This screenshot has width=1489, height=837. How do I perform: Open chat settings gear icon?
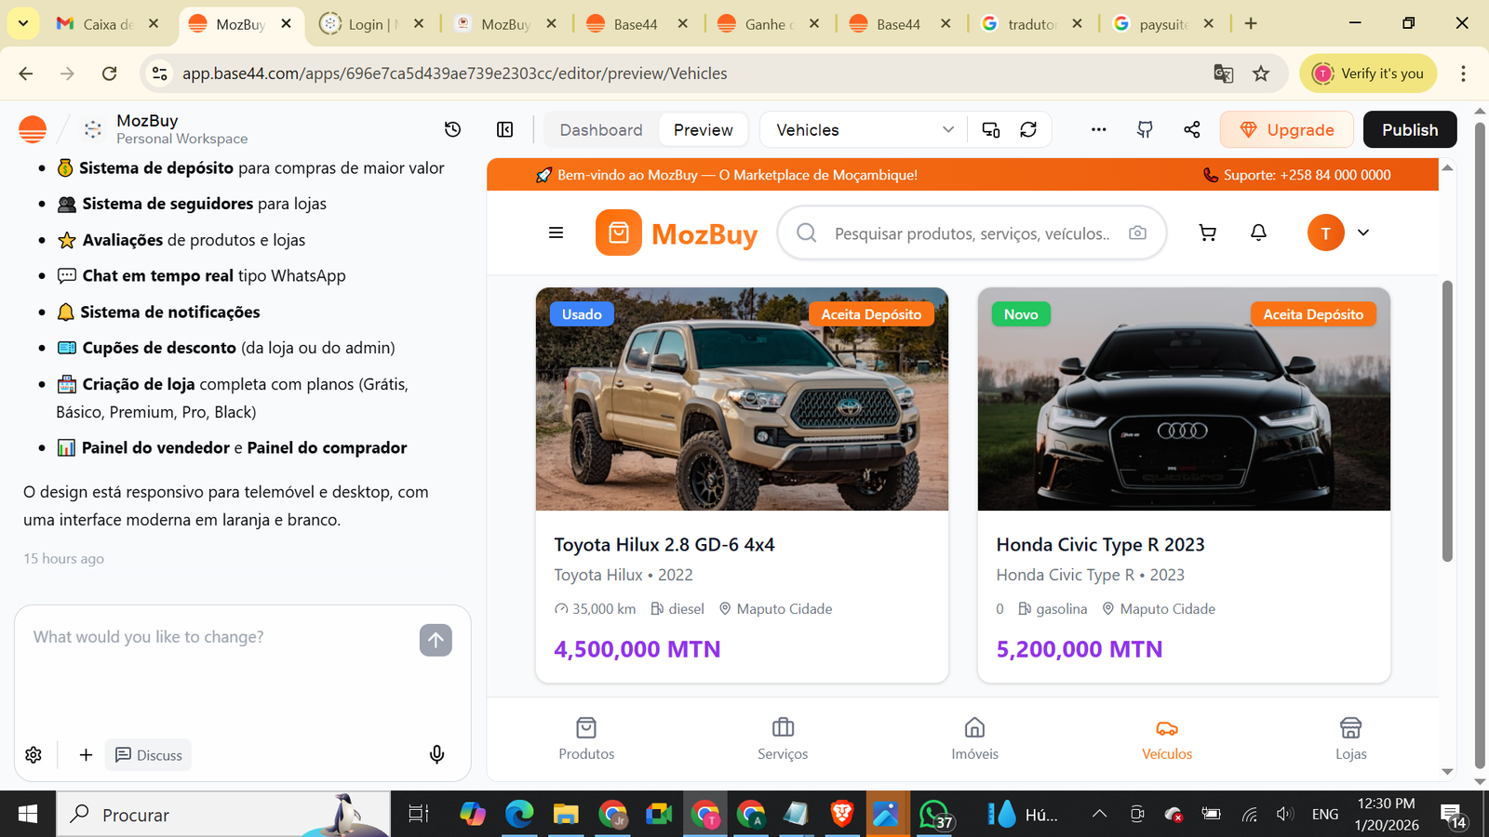coord(34,755)
